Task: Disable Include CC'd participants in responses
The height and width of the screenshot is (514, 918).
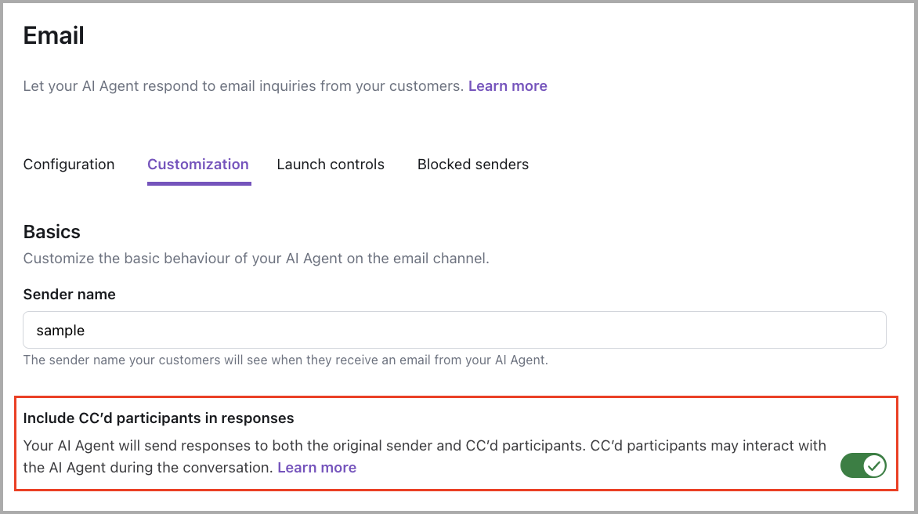Action: click(x=862, y=465)
